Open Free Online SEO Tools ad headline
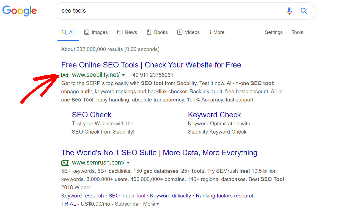343x215 pixels. pos(151,65)
